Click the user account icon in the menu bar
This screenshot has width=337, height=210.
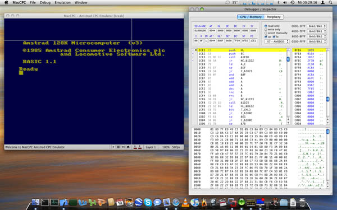[322, 3]
